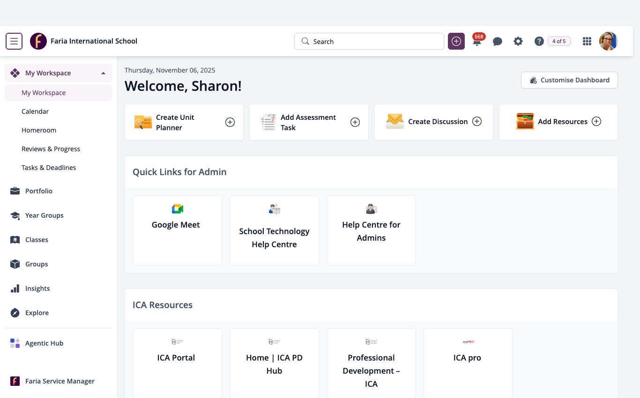Click plus icon on Create Unit Planner
Viewport: 640px width, 398px height.
(x=230, y=122)
